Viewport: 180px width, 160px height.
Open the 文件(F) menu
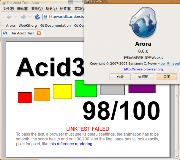point(8,9)
